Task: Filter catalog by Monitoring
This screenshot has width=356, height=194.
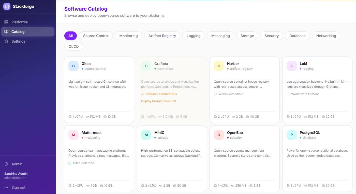Action: point(128,36)
